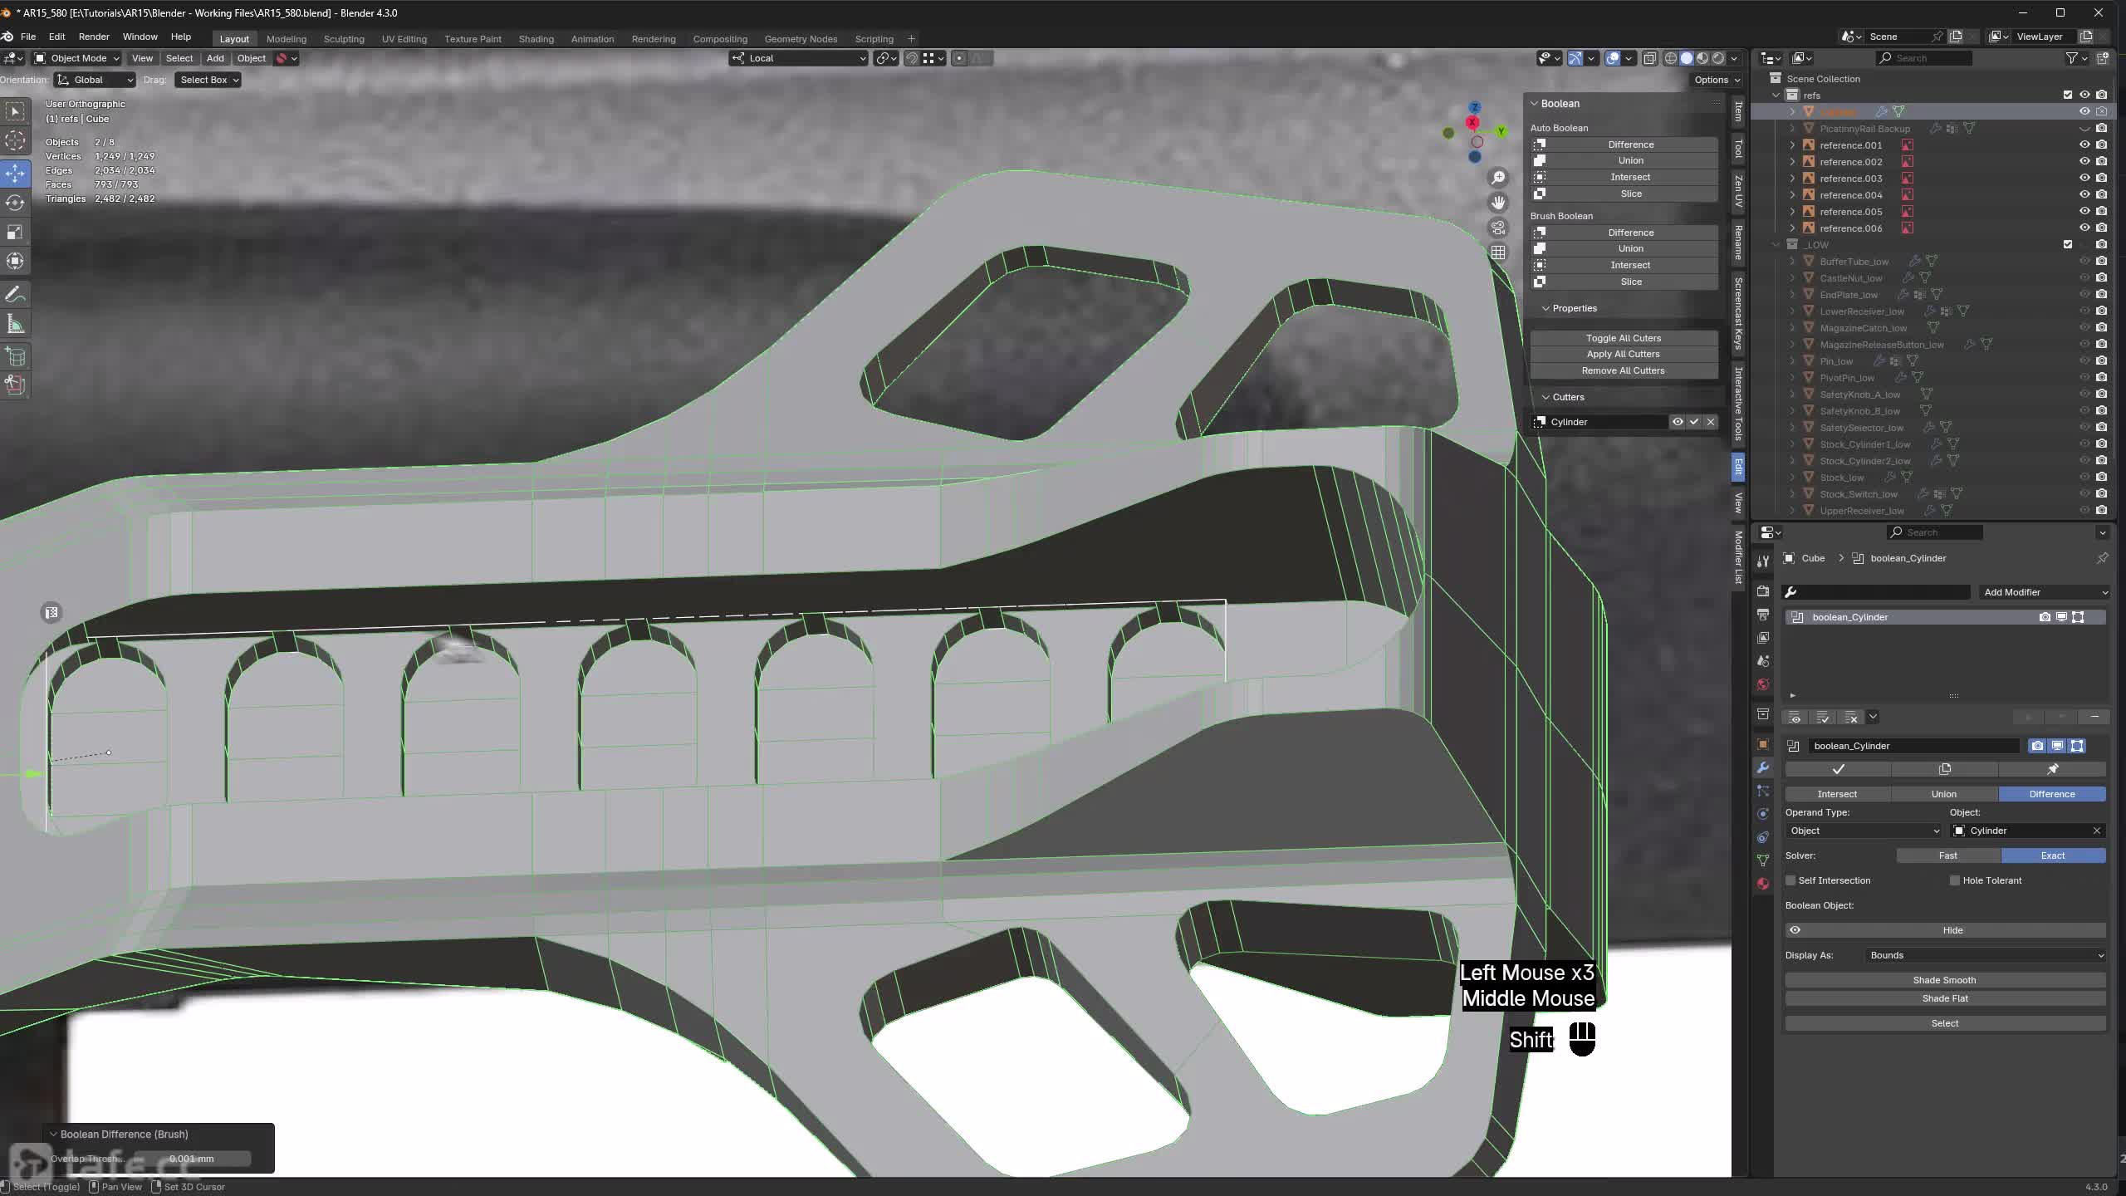Open the Object properties tab icon
The height and width of the screenshot is (1196, 2126).
1763,744
